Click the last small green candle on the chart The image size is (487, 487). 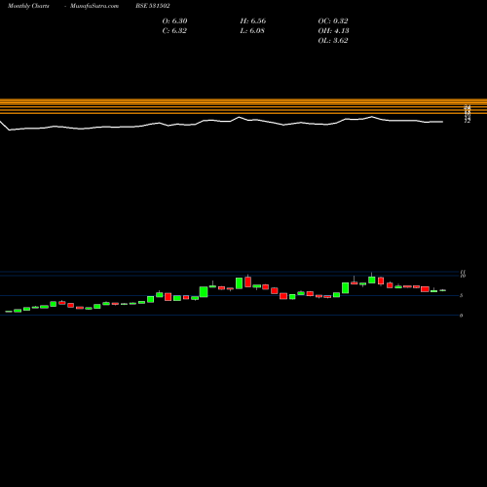pos(443,290)
